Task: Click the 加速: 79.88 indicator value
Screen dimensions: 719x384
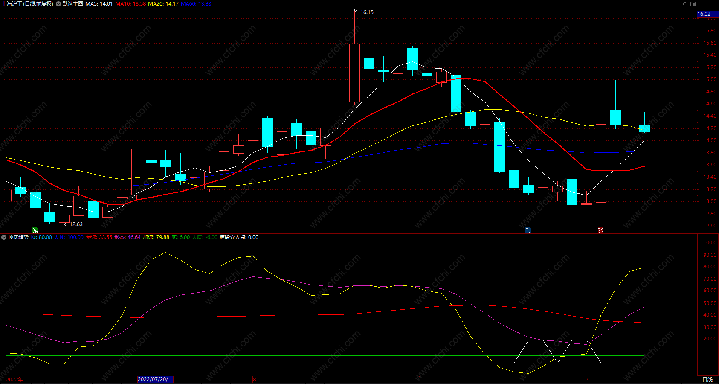Action: coord(156,237)
